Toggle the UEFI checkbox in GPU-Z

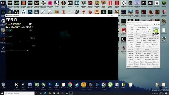coord(156,36)
